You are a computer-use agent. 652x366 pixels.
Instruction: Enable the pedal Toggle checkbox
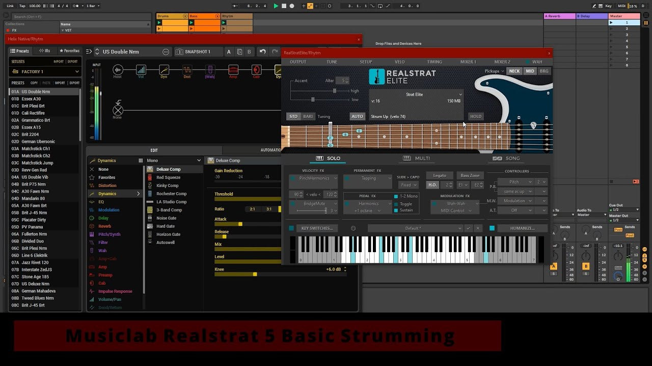point(396,204)
